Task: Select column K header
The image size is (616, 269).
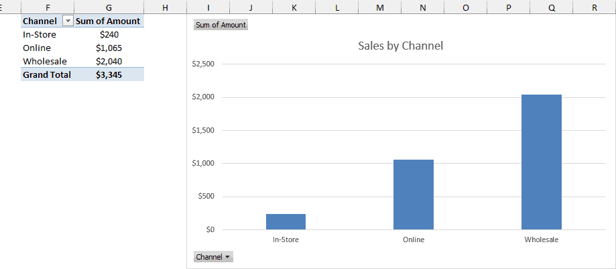Action: [294, 7]
